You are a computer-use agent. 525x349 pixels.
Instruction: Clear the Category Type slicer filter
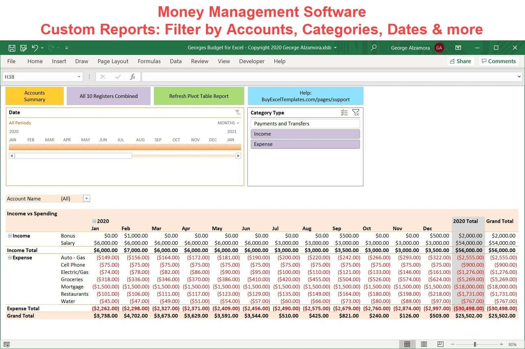tap(356, 113)
